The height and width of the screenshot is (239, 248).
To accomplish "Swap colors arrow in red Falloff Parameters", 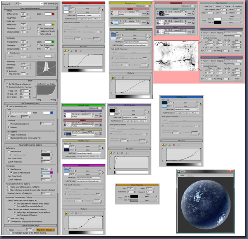I will click(x=102, y=10).
